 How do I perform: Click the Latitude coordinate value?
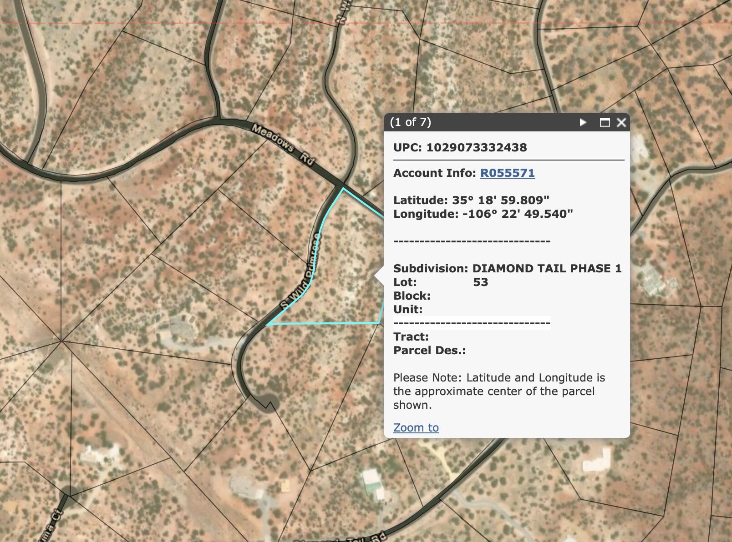coord(500,201)
